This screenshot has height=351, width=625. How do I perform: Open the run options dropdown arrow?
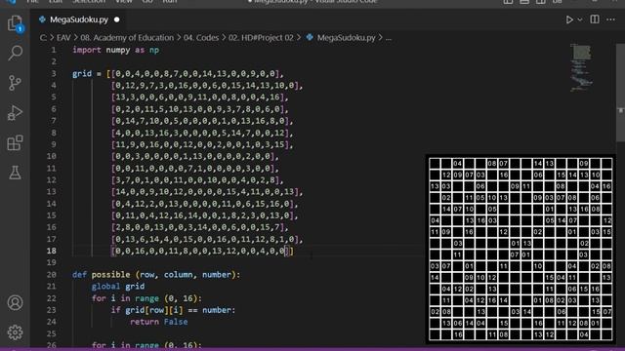point(580,19)
